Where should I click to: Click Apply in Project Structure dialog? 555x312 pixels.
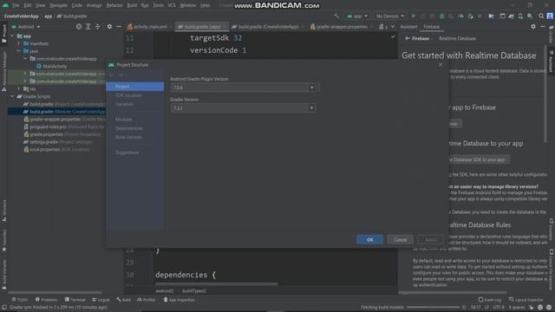(430, 240)
